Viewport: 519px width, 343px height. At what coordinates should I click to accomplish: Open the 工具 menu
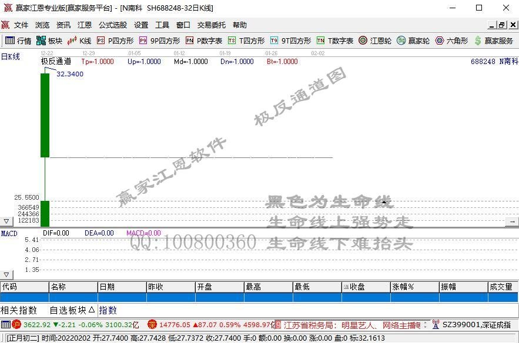pos(162,25)
